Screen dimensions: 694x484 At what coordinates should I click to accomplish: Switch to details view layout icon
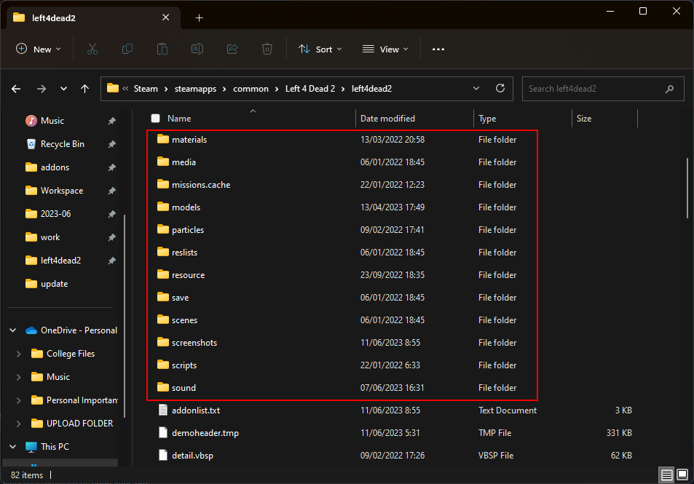point(666,475)
